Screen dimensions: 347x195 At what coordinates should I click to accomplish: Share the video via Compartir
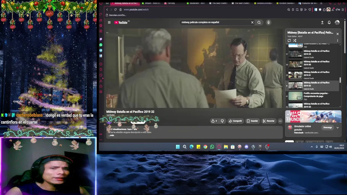pyautogui.click(x=235, y=121)
